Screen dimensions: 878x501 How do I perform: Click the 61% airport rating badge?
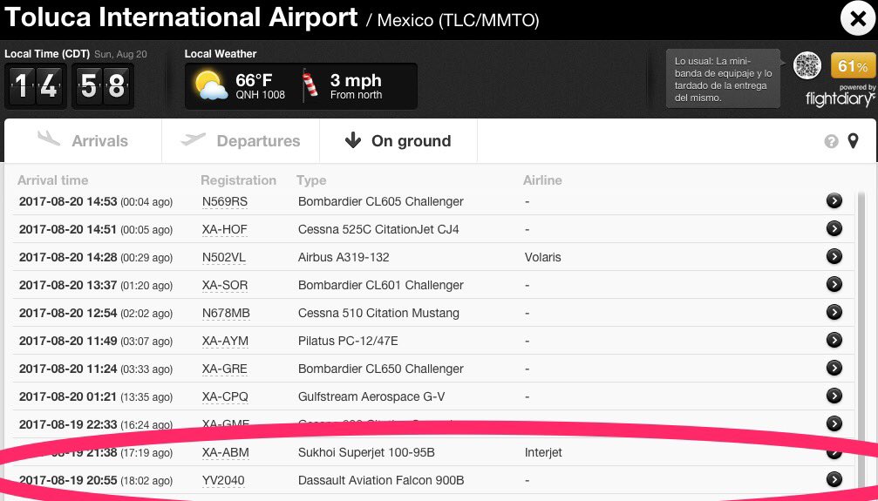tap(854, 66)
